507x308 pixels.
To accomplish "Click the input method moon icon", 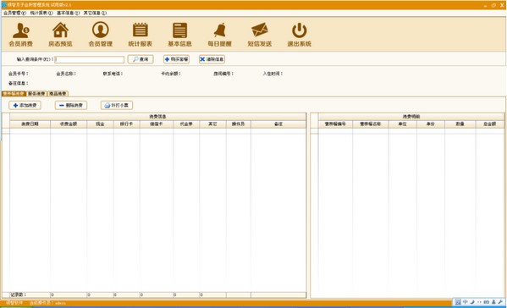I will click(x=472, y=302).
